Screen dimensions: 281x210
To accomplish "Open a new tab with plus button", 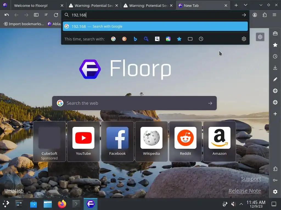I will pyautogui.click(x=236, y=5).
